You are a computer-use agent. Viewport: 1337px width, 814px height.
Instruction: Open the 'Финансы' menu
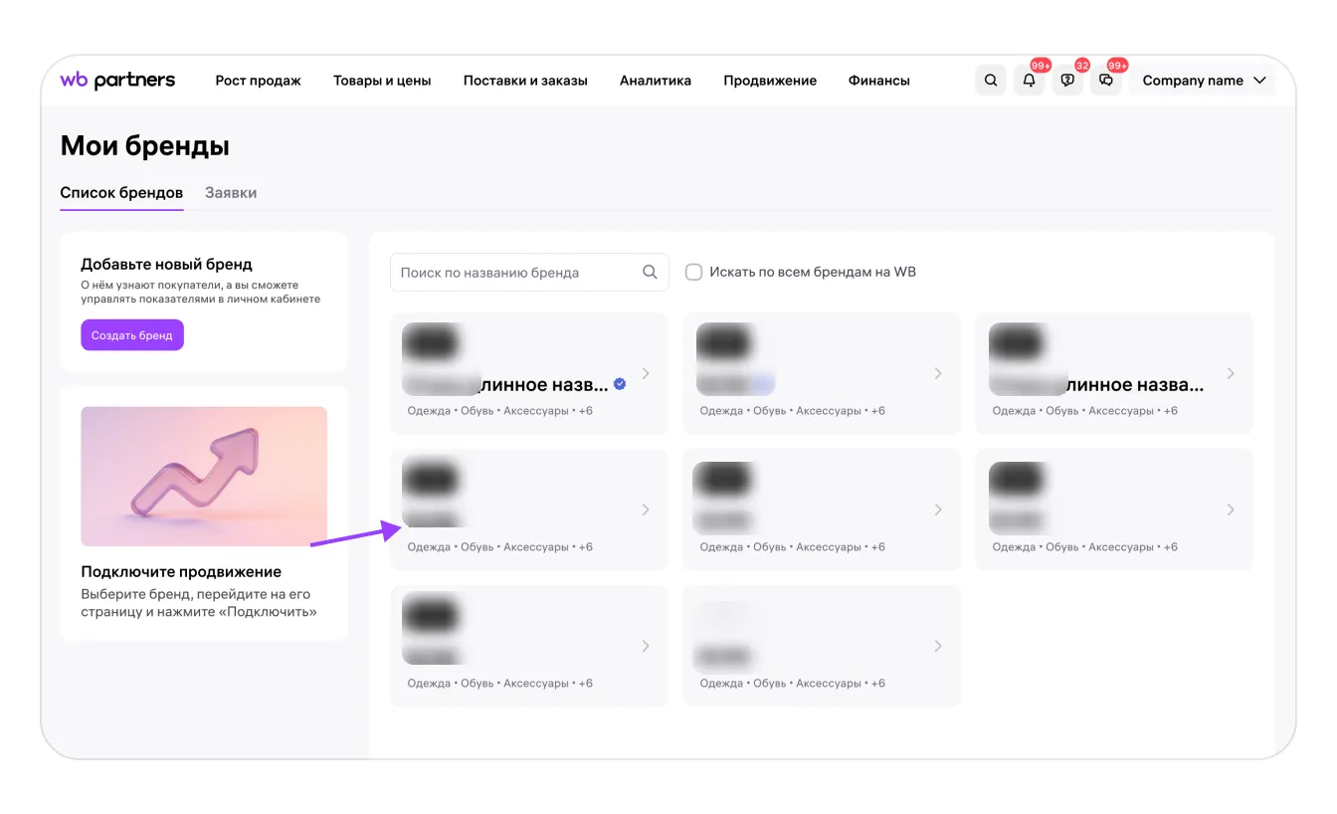(x=879, y=81)
